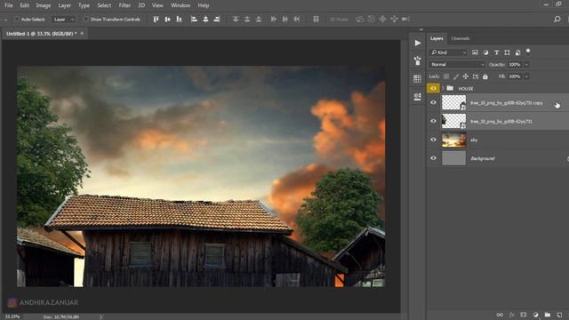Click the distribute right edges icon
The image size is (569, 320).
coord(297,20)
